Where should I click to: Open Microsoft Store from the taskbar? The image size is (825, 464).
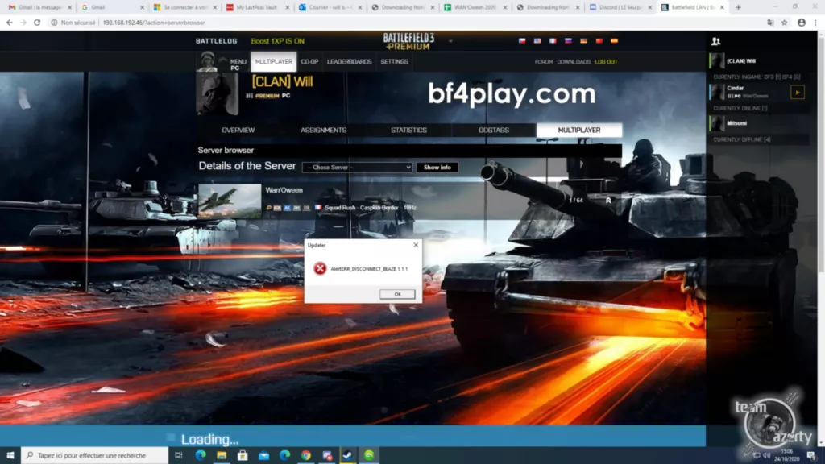click(243, 455)
